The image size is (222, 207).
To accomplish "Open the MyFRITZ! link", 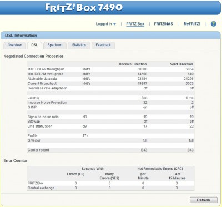I will (x=191, y=24).
